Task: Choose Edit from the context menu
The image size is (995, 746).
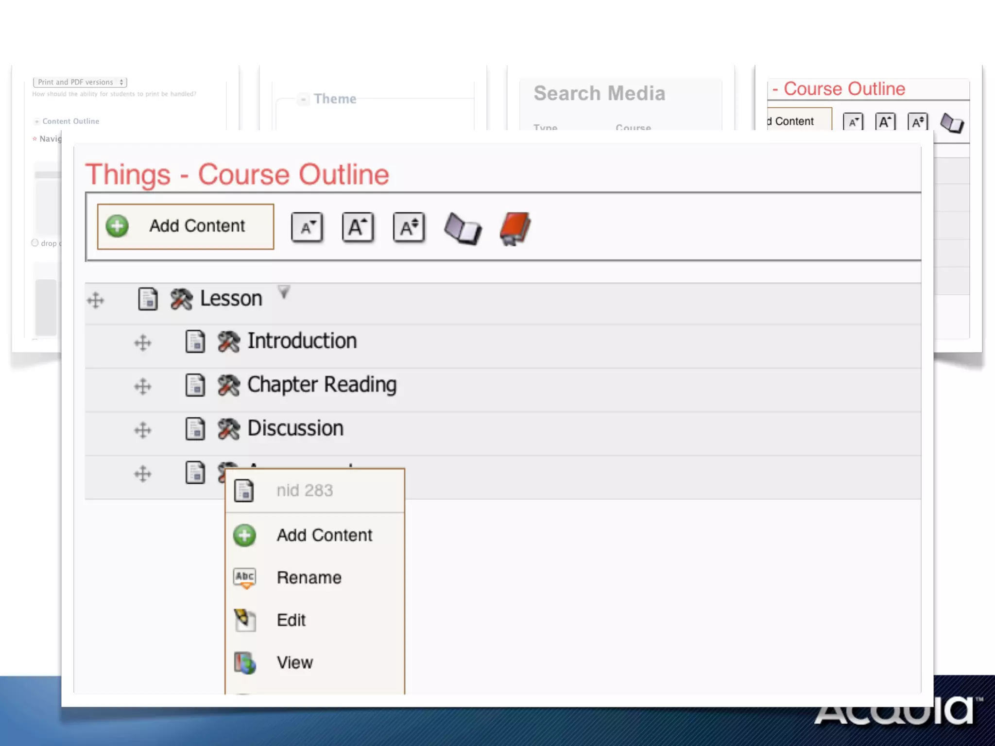Action: click(291, 620)
